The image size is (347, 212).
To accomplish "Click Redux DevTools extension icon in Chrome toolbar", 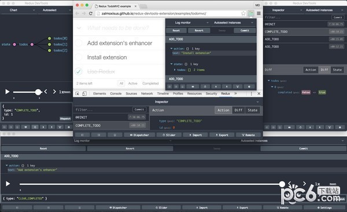I will (x=251, y=13).
